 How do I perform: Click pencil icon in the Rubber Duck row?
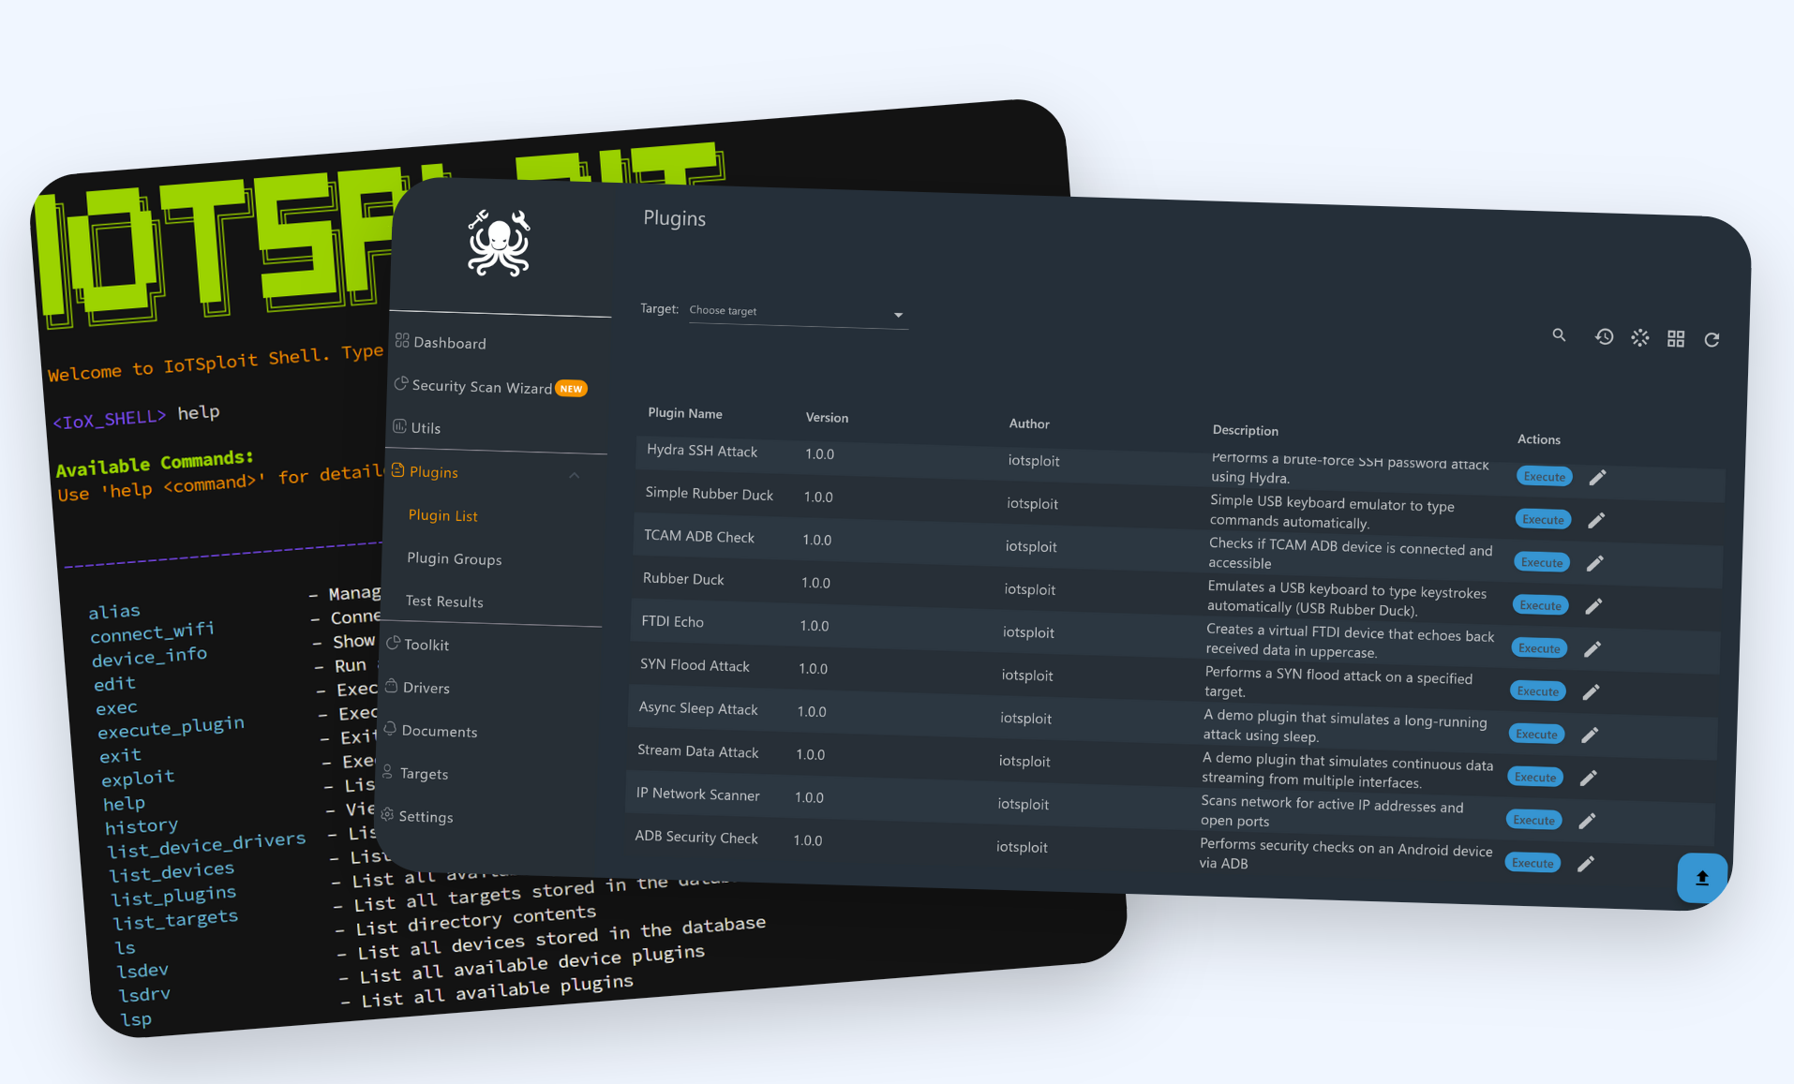click(x=1594, y=606)
